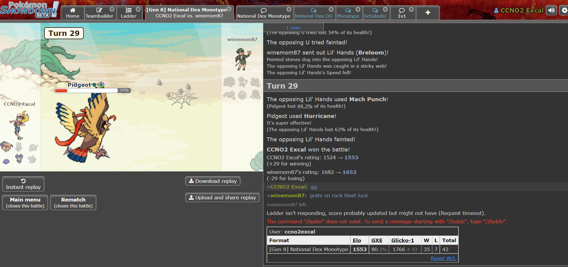Click winemom87's name in chat
This screenshot has width=568, height=267.
pyautogui.click(x=288, y=195)
